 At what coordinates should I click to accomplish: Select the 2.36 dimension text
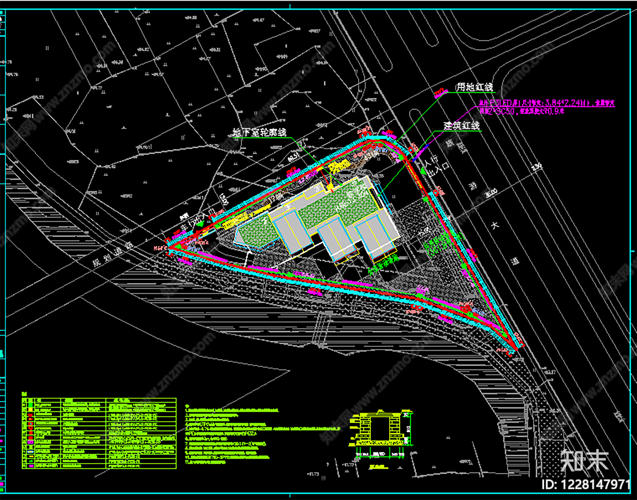click(537, 167)
